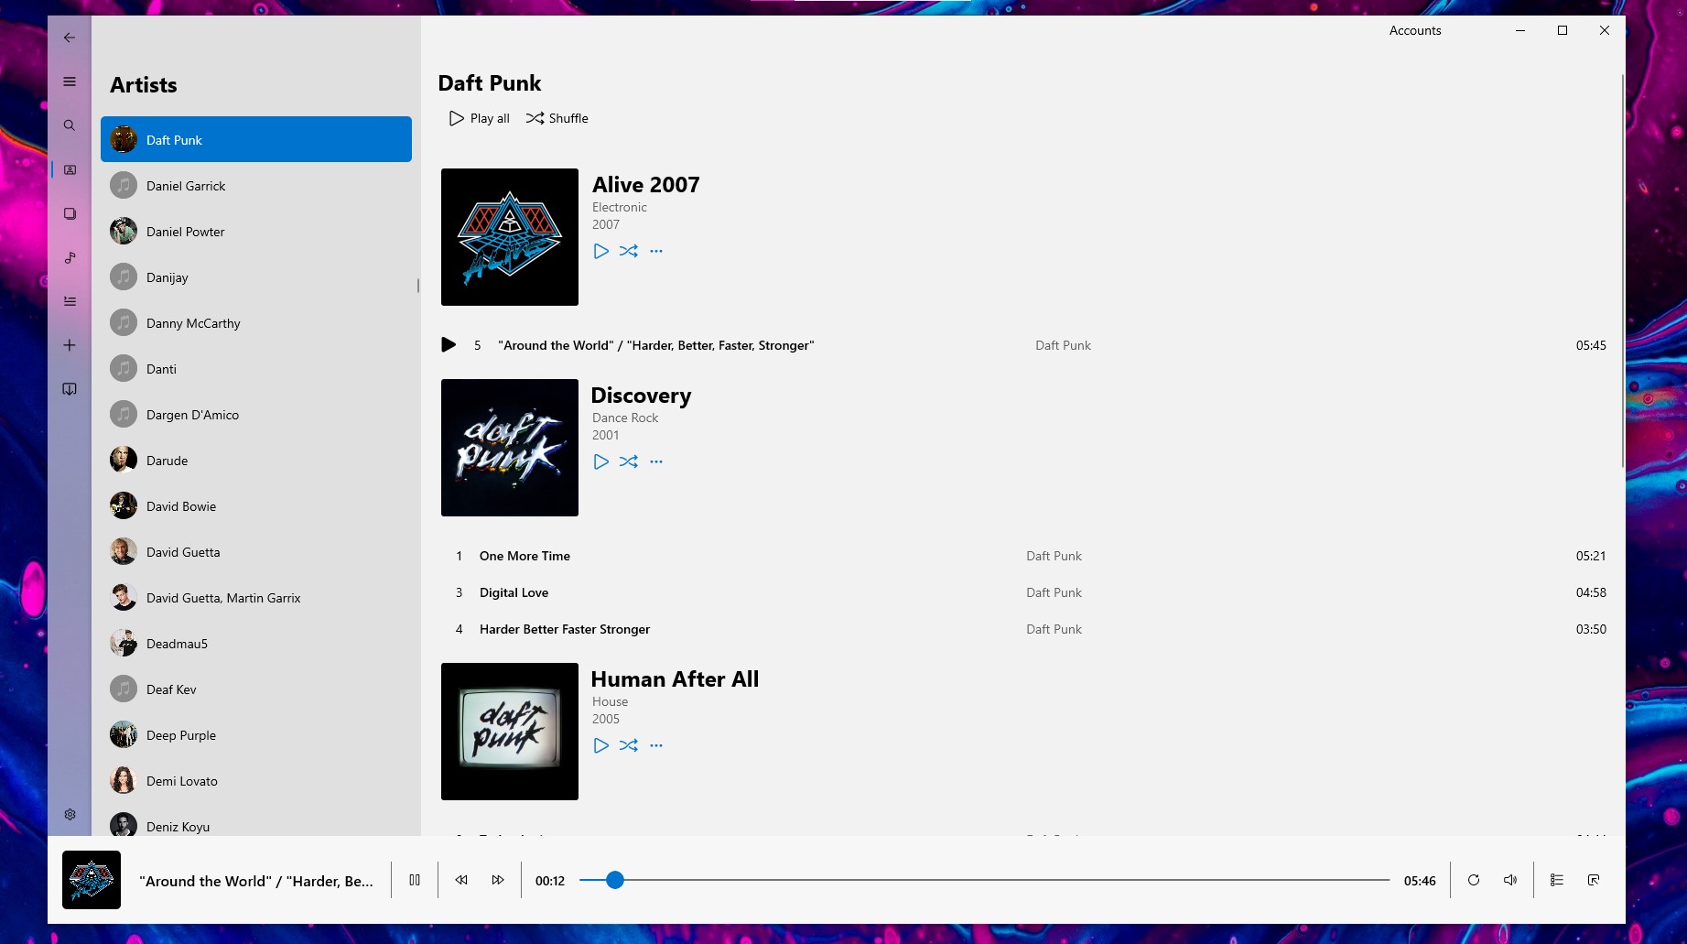The height and width of the screenshot is (944, 1687).
Task: Select track Digital Love
Action: tap(1023, 592)
